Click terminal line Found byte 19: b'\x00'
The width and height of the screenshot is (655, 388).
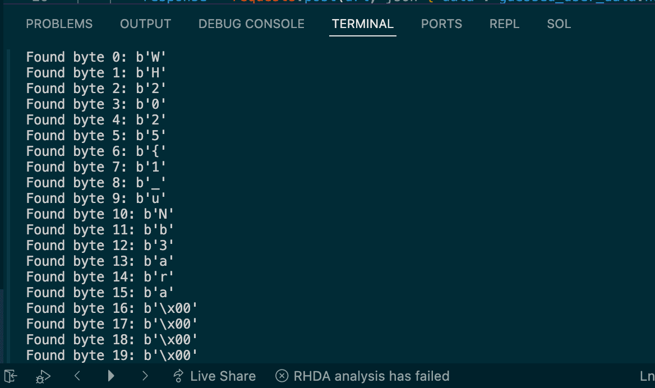pyautogui.click(x=112, y=355)
